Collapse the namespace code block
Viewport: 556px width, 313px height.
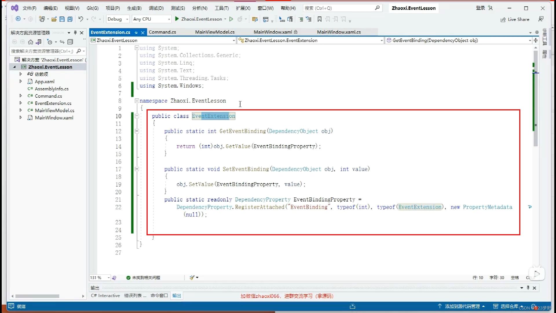point(137,101)
